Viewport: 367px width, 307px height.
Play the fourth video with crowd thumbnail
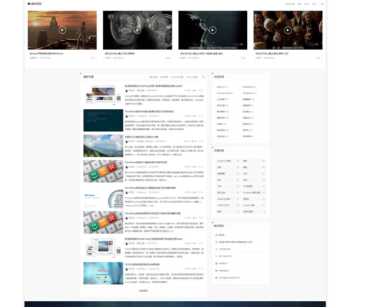(288, 30)
